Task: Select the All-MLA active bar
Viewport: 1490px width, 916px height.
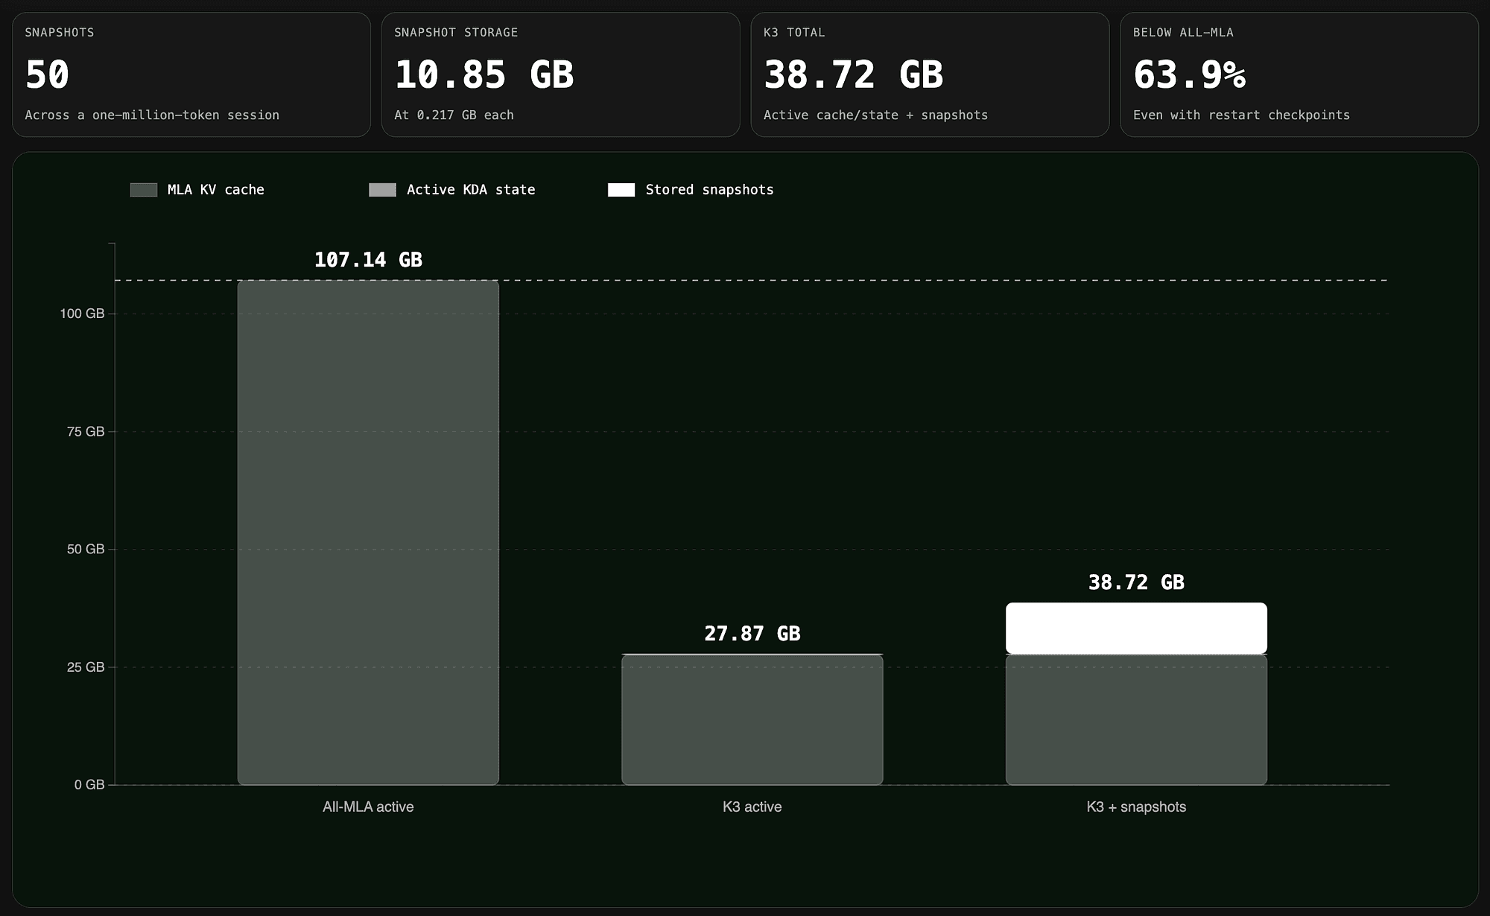Action: coord(368,532)
